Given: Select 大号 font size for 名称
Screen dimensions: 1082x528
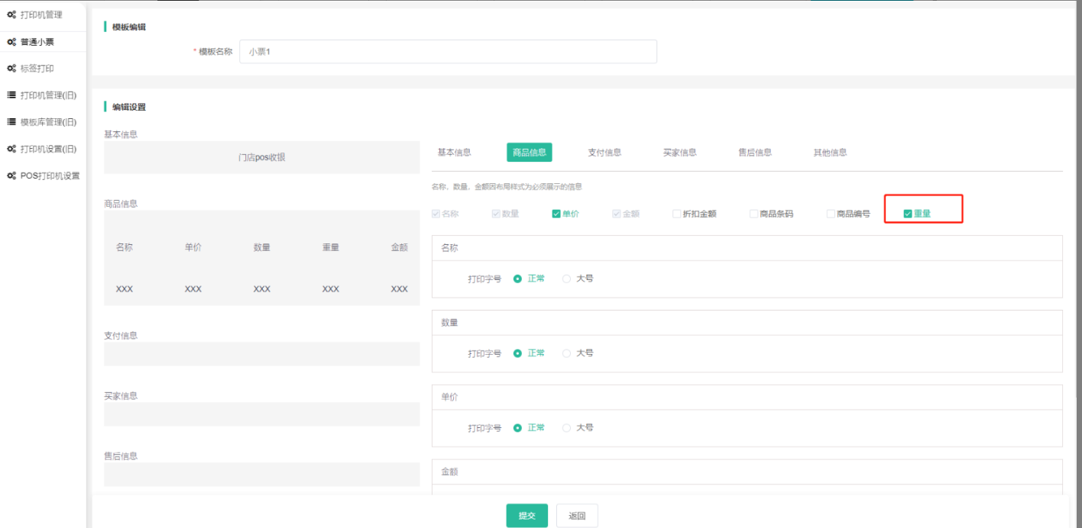Looking at the screenshot, I should tap(567, 279).
